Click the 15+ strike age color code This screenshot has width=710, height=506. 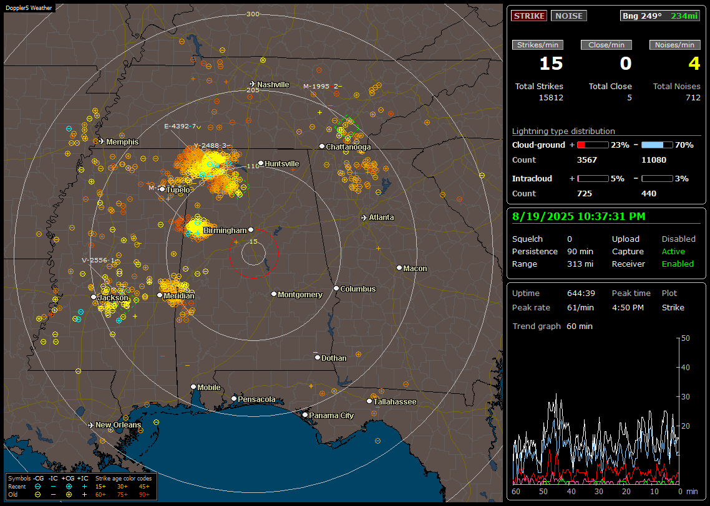100,487
